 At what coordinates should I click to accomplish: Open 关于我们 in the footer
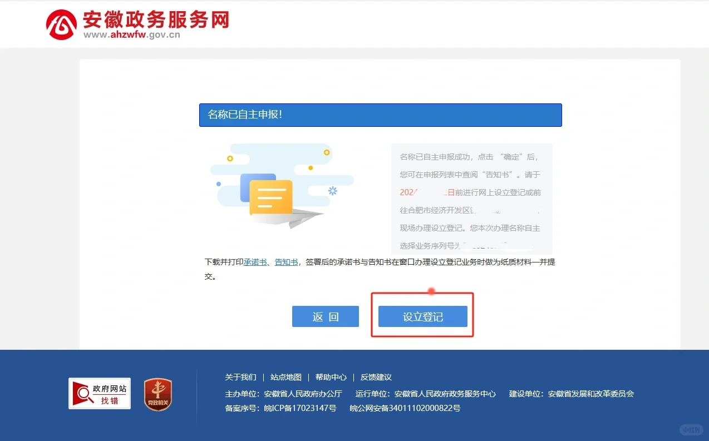pyautogui.click(x=240, y=377)
